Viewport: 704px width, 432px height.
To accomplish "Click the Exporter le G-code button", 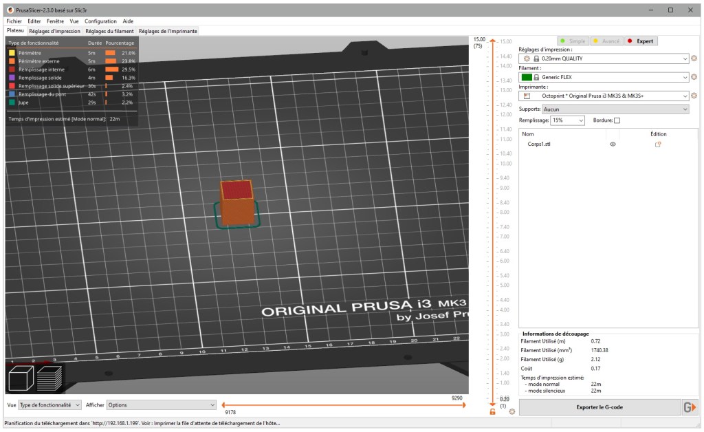I will [x=599, y=407].
